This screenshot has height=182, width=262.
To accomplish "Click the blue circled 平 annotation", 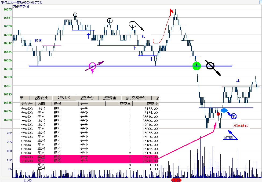I will coord(234,116).
